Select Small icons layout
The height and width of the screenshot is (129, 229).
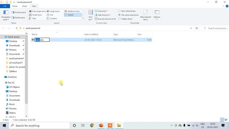[x=35, y=15]
